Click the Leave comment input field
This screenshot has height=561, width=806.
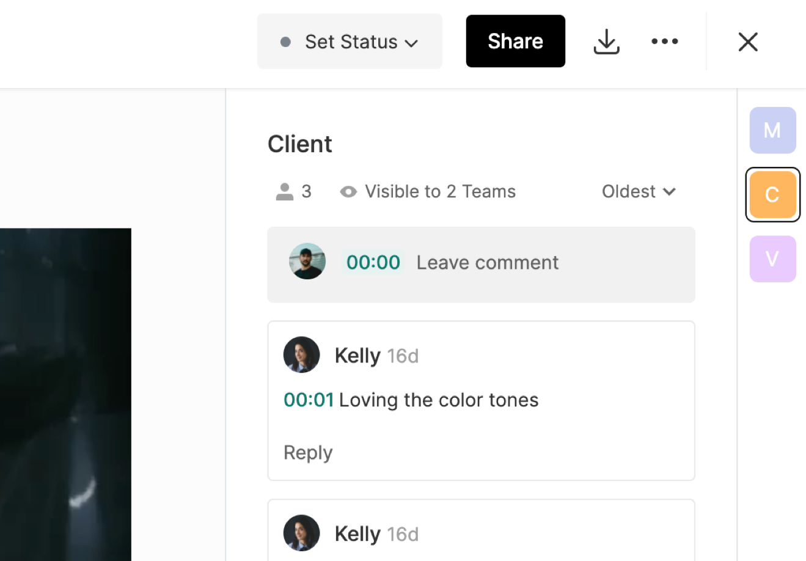488,263
